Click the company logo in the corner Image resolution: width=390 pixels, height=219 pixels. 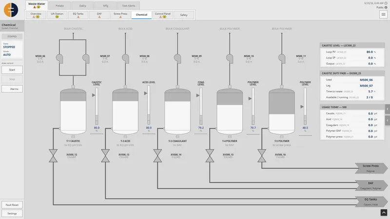point(11,10)
